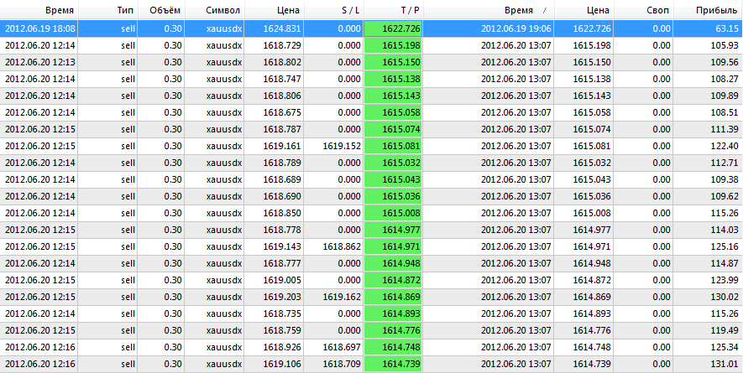Sort by the Своп column header
Image resolution: width=743 pixels, height=373 pixels.
[x=643, y=10]
